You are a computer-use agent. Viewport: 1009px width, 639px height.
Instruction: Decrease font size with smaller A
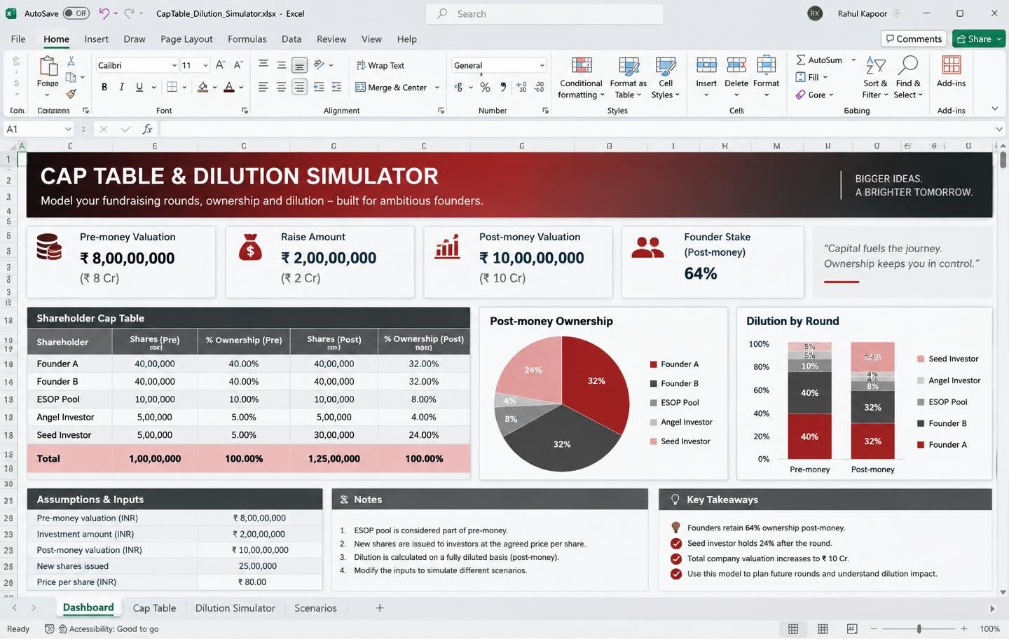pos(238,65)
